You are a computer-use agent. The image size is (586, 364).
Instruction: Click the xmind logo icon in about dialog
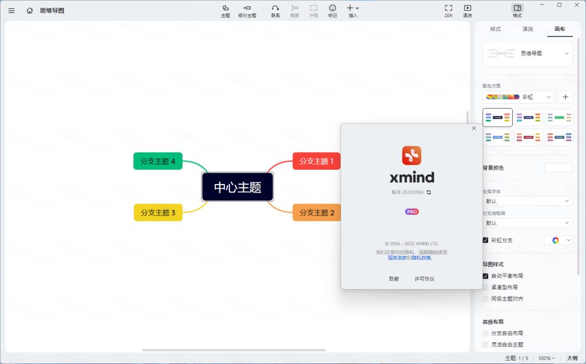(412, 155)
